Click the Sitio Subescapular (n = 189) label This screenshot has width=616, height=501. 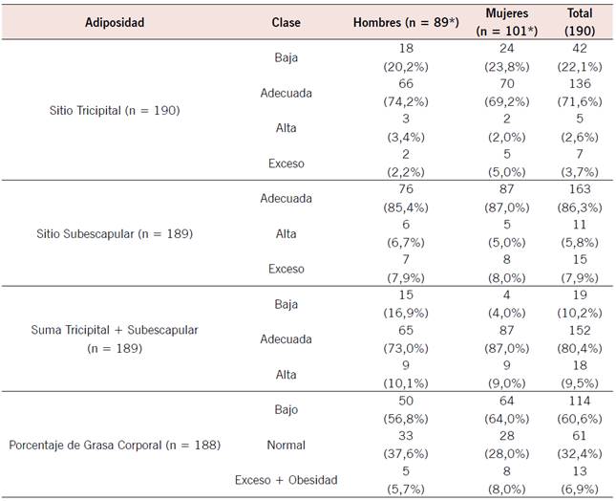coord(115,234)
